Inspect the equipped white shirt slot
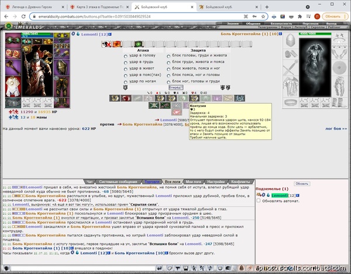This screenshot has width=351, height=274. 13,87
